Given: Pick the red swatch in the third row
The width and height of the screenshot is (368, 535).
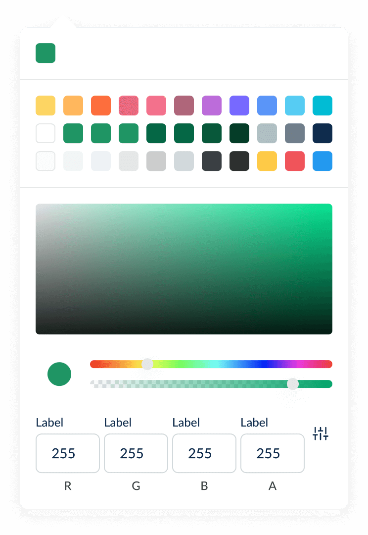Looking at the screenshot, I should point(295,160).
